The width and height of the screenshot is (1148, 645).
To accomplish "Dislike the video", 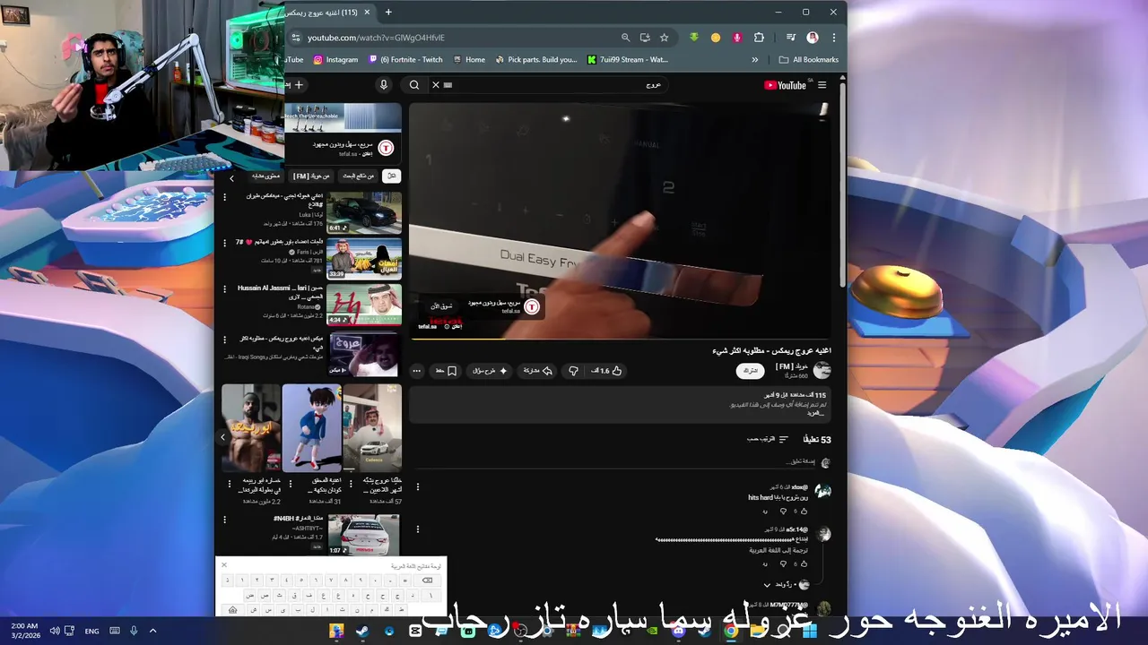I will [x=573, y=371].
